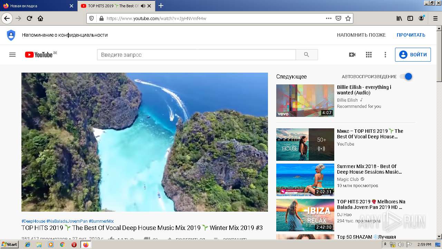Open the create video camera icon
The width and height of the screenshot is (442, 249).
tap(352, 55)
